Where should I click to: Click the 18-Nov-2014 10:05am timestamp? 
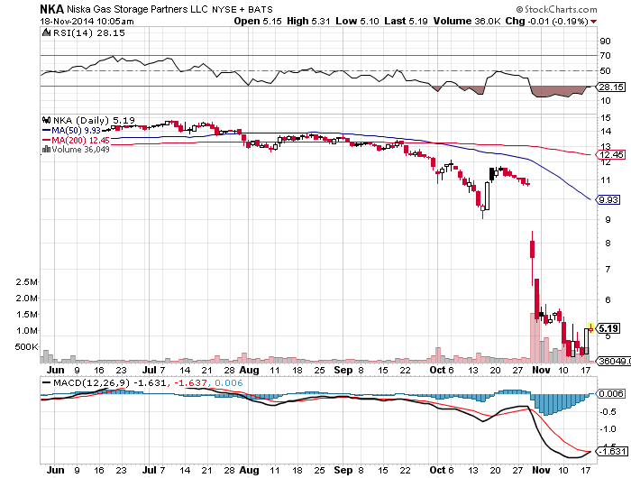pos(87,22)
